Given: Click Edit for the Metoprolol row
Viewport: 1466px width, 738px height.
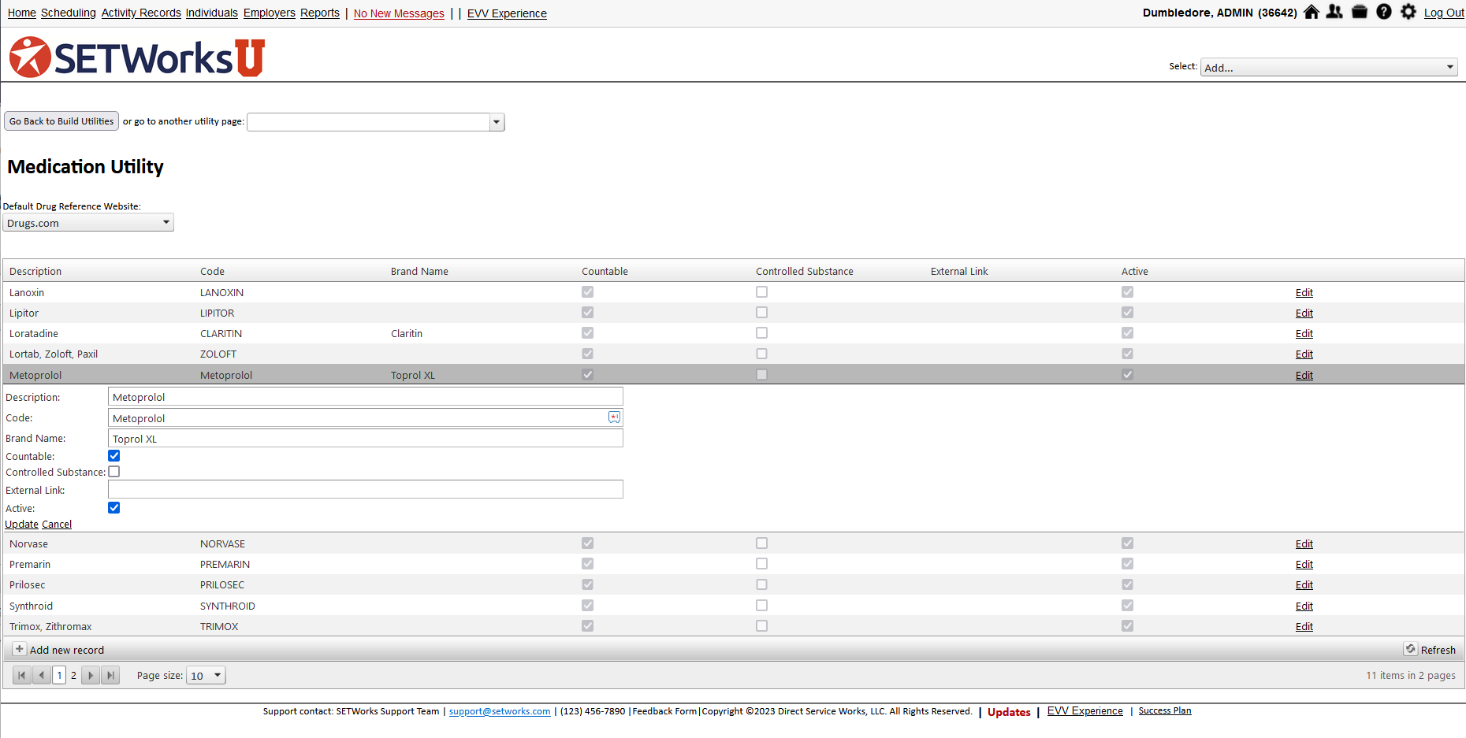Looking at the screenshot, I should click(x=1304, y=376).
